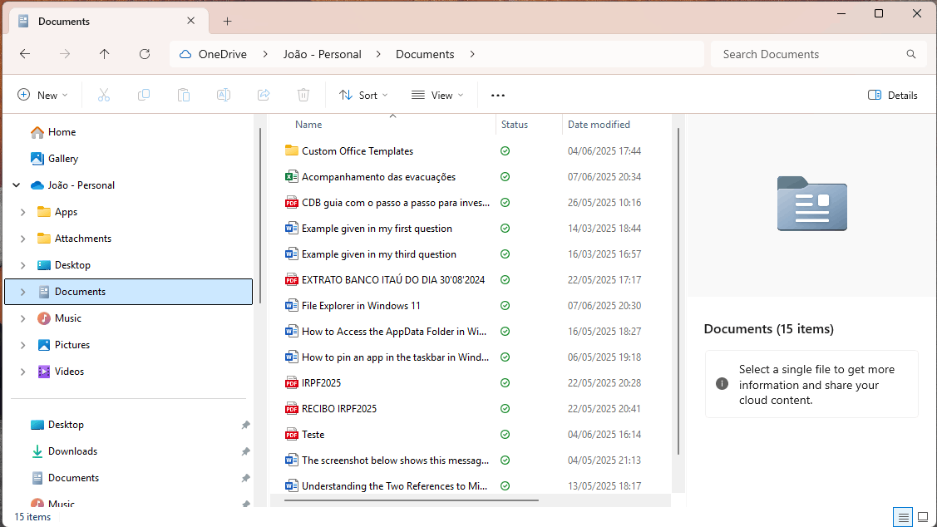Click chevron after OneDrive in address bar
The height and width of the screenshot is (527, 937).
coord(265,54)
